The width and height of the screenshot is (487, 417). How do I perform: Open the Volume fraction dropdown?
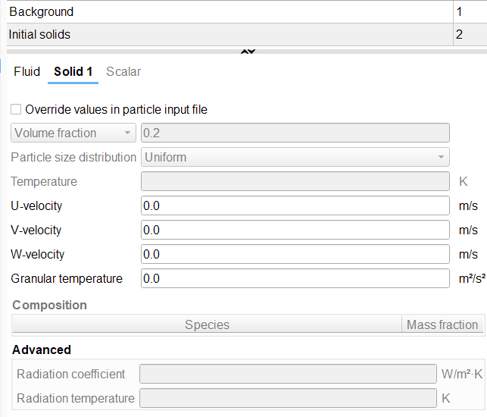(x=73, y=133)
